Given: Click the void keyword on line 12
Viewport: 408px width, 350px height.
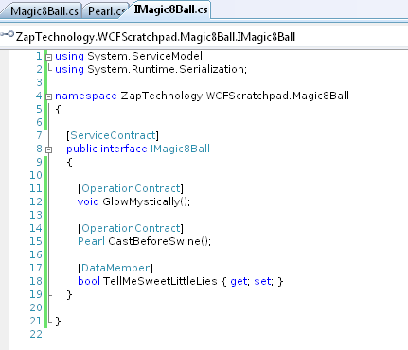Looking at the screenshot, I should pyautogui.click(x=88, y=201).
